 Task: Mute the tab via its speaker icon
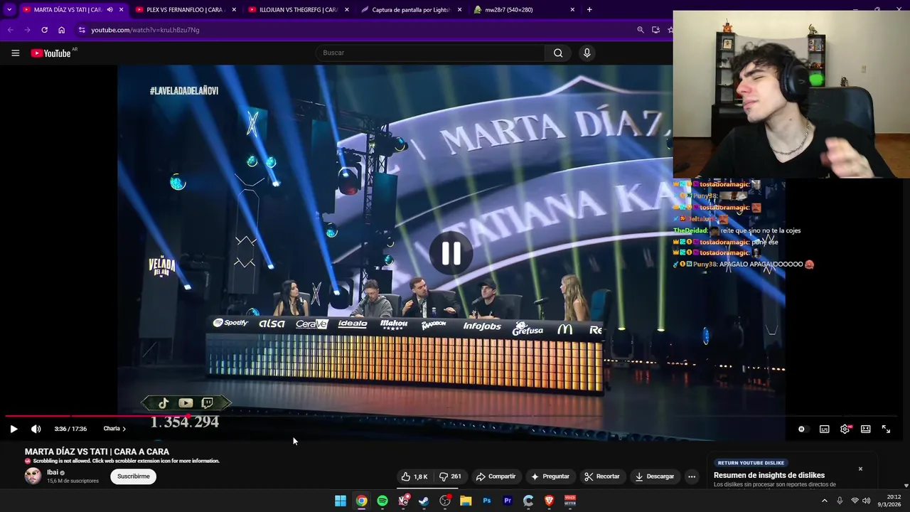(x=109, y=10)
